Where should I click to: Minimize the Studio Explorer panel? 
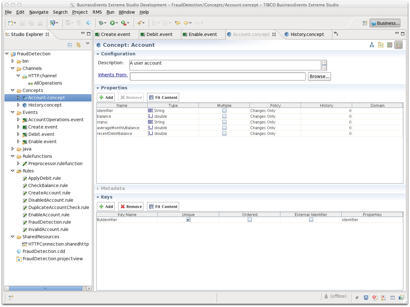(83, 33)
